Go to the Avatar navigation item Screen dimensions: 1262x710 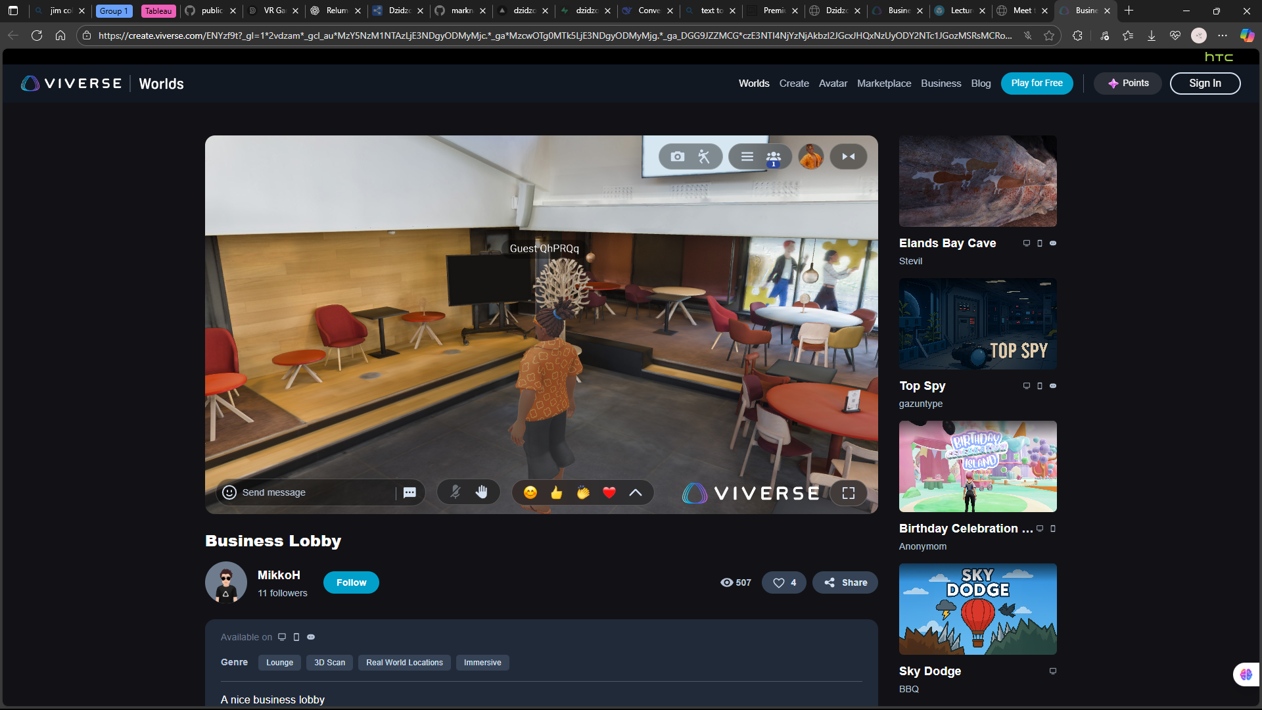coord(833,83)
